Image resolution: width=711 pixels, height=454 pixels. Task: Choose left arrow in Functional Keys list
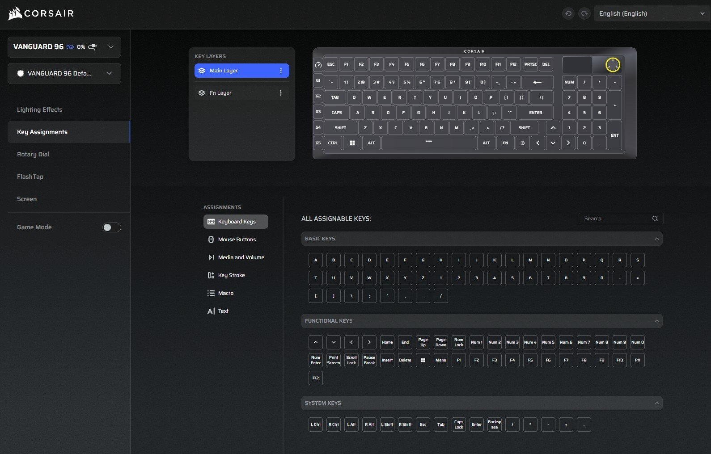click(x=351, y=342)
